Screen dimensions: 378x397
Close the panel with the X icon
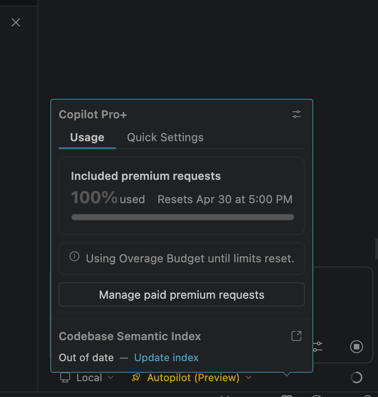pos(16,22)
